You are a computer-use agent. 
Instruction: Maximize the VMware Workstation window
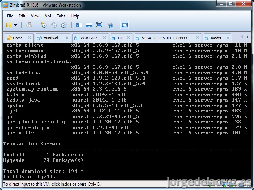[x=231, y=3]
